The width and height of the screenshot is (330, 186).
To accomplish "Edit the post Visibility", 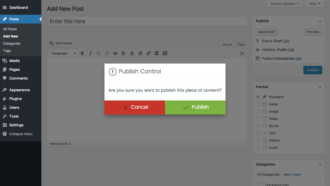I will (291, 50).
